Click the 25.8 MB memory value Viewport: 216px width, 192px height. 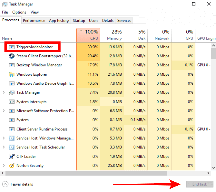(x=115, y=166)
